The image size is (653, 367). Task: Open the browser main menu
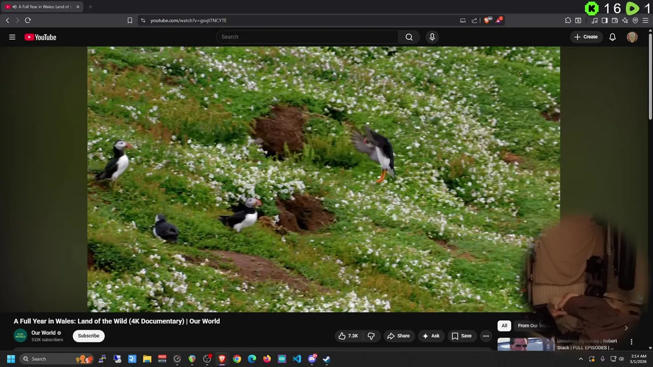[x=645, y=20]
